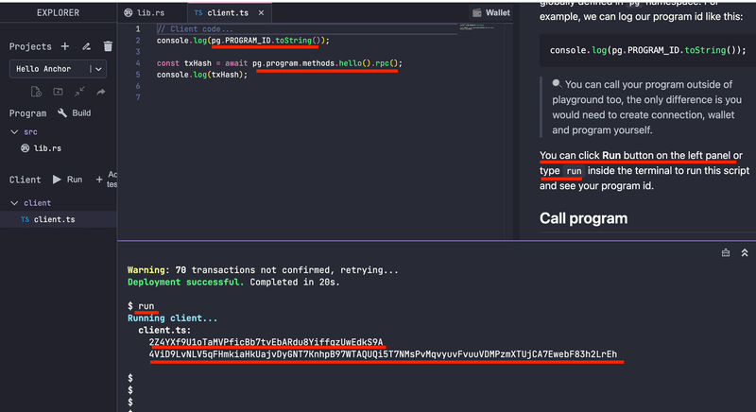Click the new file icon
The width and height of the screenshot is (756, 412).
(x=36, y=92)
